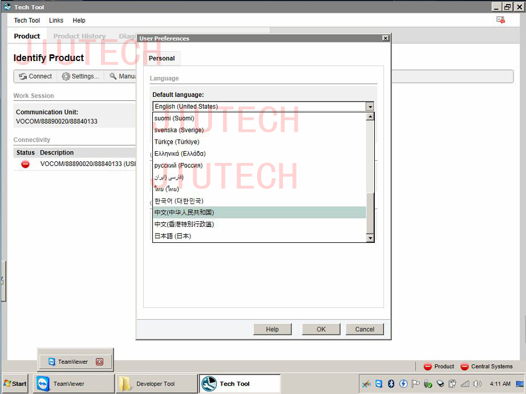Click the Bluetooth icon in system tray
526x394 pixels.
click(x=391, y=384)
